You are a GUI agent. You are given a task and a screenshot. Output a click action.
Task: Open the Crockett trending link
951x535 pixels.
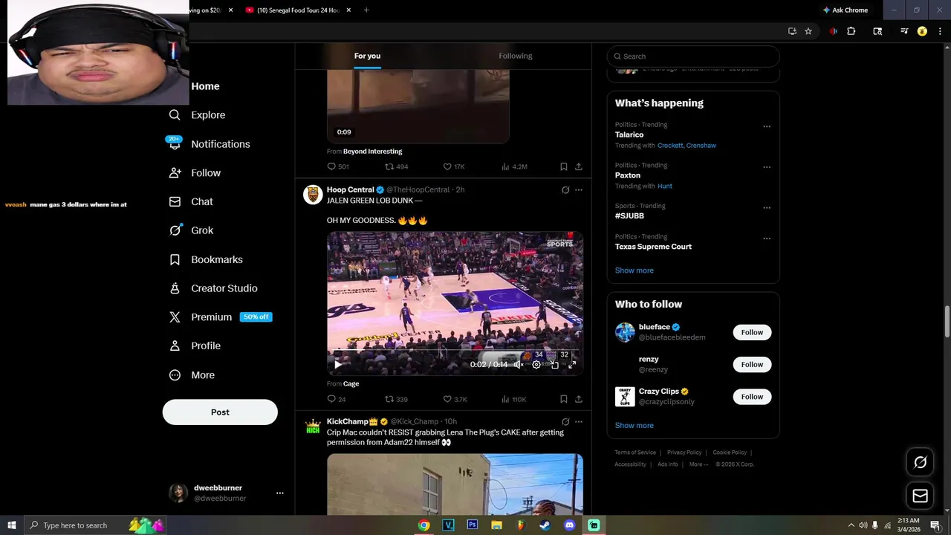(671, 146)
